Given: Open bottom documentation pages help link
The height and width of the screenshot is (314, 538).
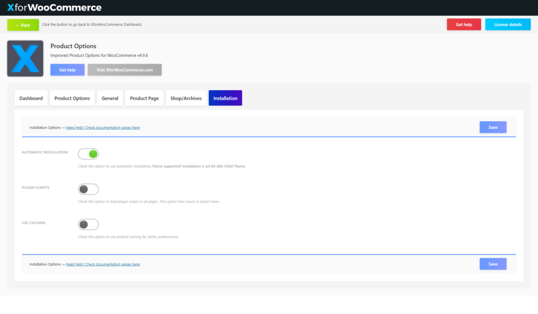Looking at the screenshot, I should (x=103, y=264).
